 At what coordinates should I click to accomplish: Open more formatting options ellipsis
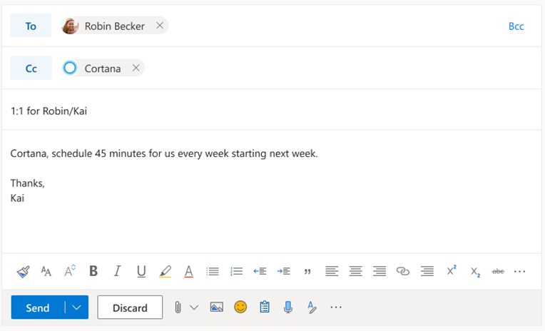(519, 271)
